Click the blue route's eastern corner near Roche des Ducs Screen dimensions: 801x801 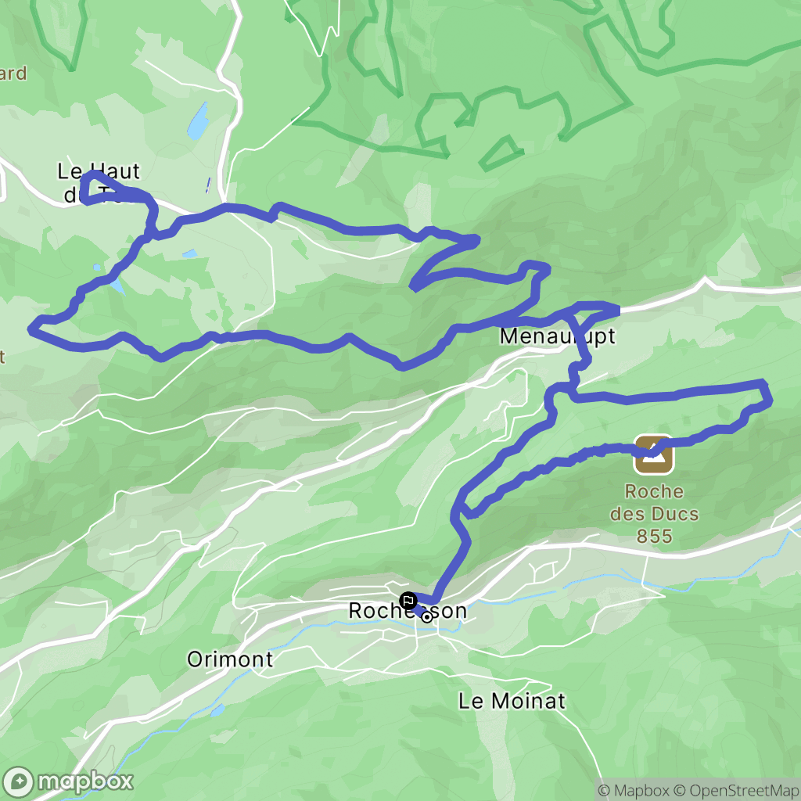(765, 394)
